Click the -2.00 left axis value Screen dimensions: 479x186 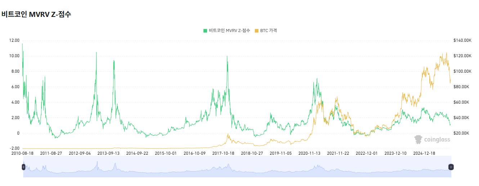[x=14, y=148]
